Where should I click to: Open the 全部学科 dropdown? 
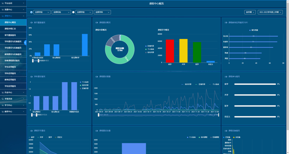click(102, 12)
